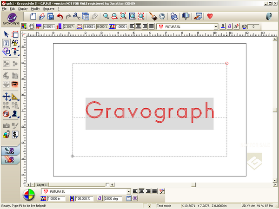
Task: Click the Zoom to selection icon
Action: [x=123, y=16]
